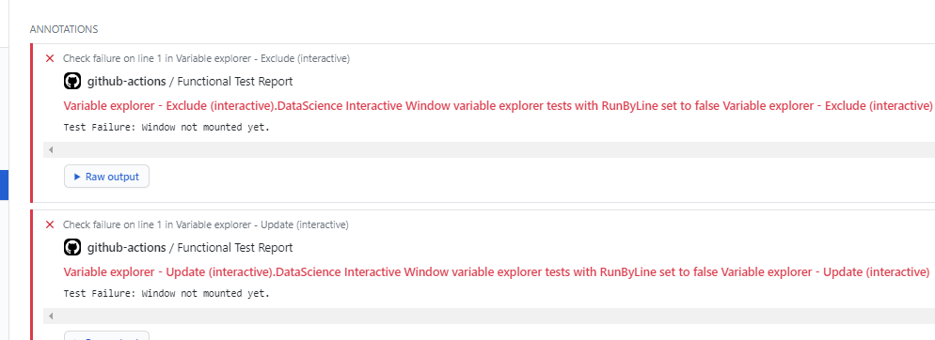The width and height of the screenshot is (935, 340).
Task: Click the GitHub octocat logo in Update annotation
Action: 72,247
